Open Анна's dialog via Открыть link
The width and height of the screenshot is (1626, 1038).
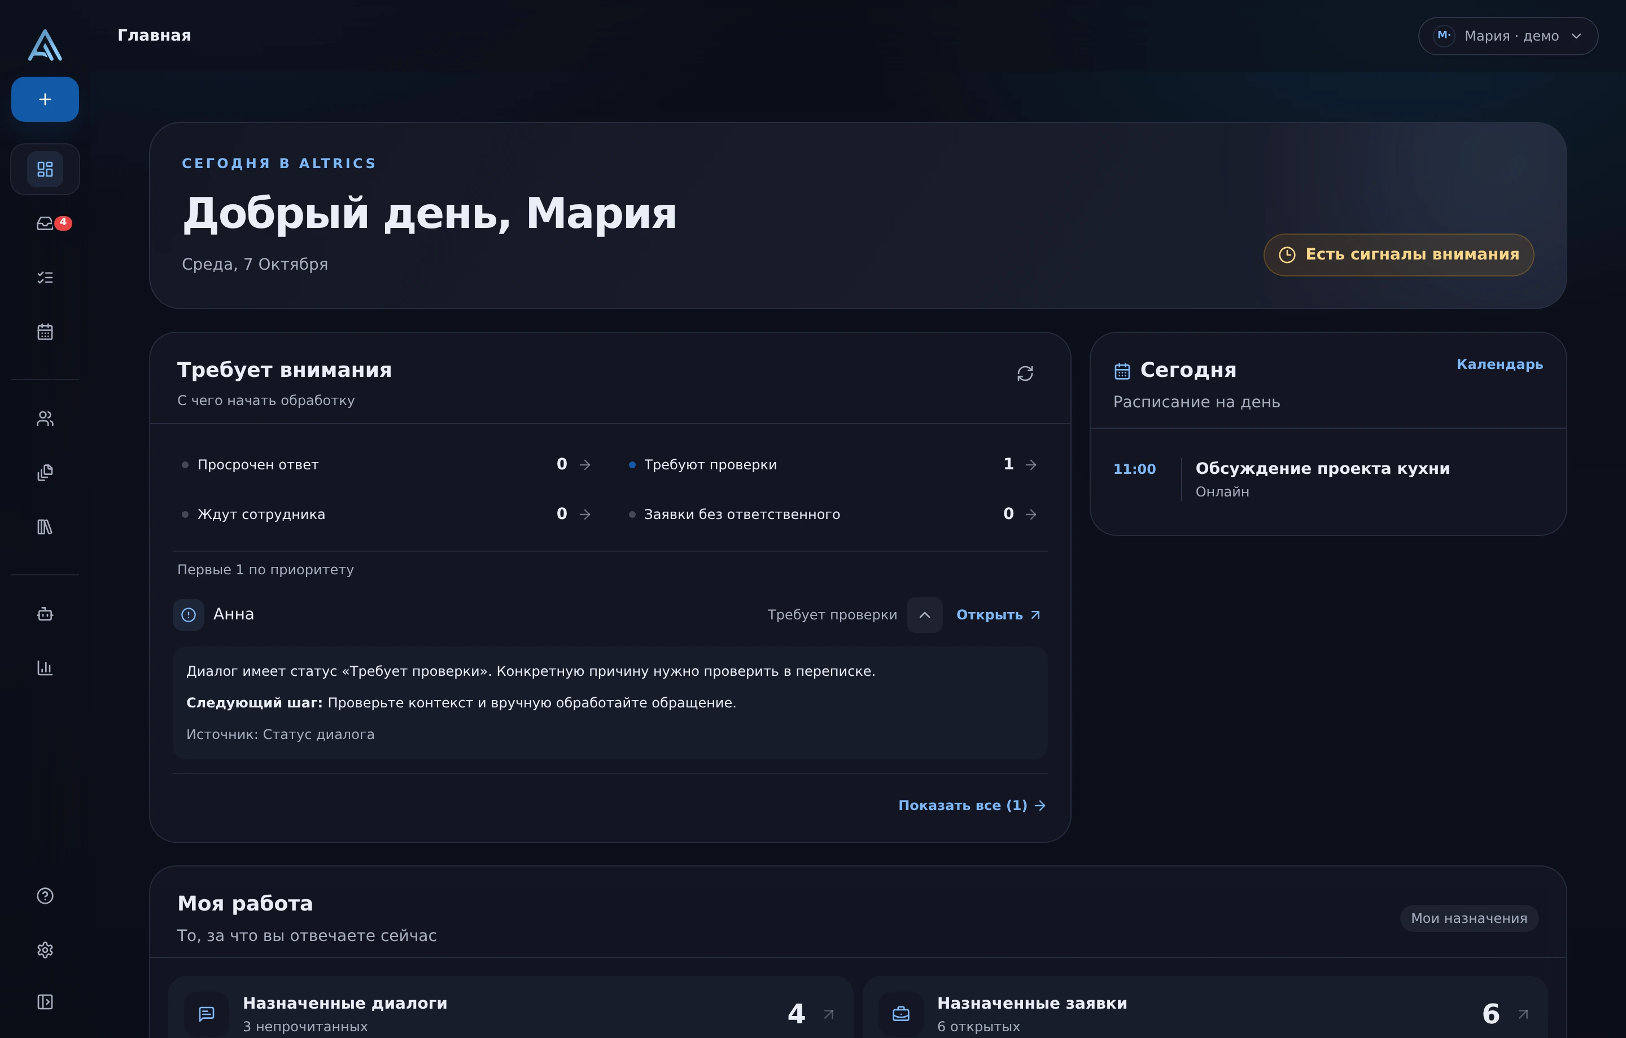click(x=998, y=615)
